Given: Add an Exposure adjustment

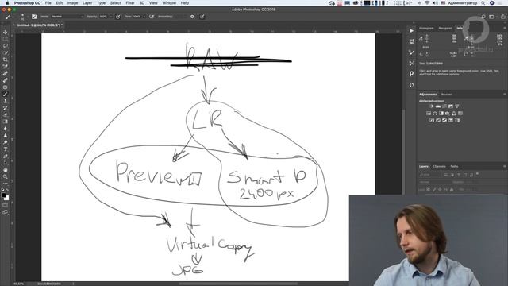Looking at the screenshot, I should point(451,106).
